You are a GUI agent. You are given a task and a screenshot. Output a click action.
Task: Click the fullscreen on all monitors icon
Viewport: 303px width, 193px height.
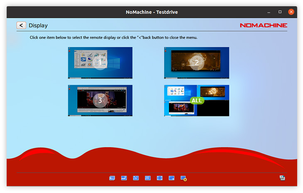tap(171, 178)
